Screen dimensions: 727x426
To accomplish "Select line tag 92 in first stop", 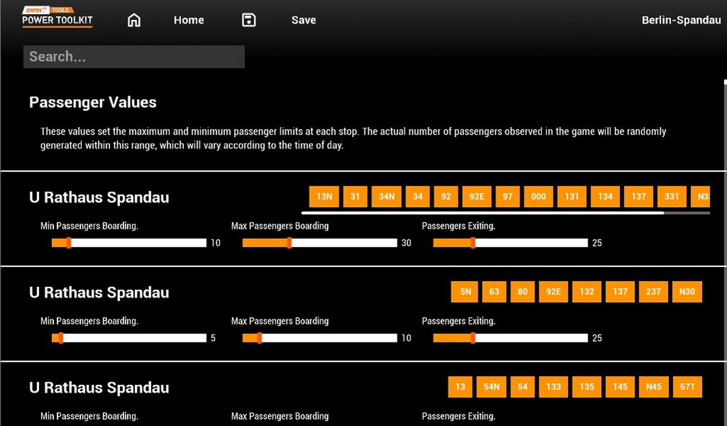I will point(446,196).
